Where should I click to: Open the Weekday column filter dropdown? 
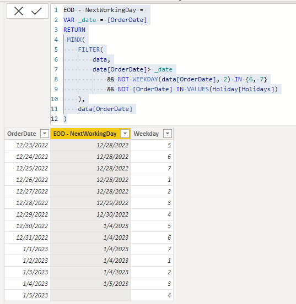168,134
